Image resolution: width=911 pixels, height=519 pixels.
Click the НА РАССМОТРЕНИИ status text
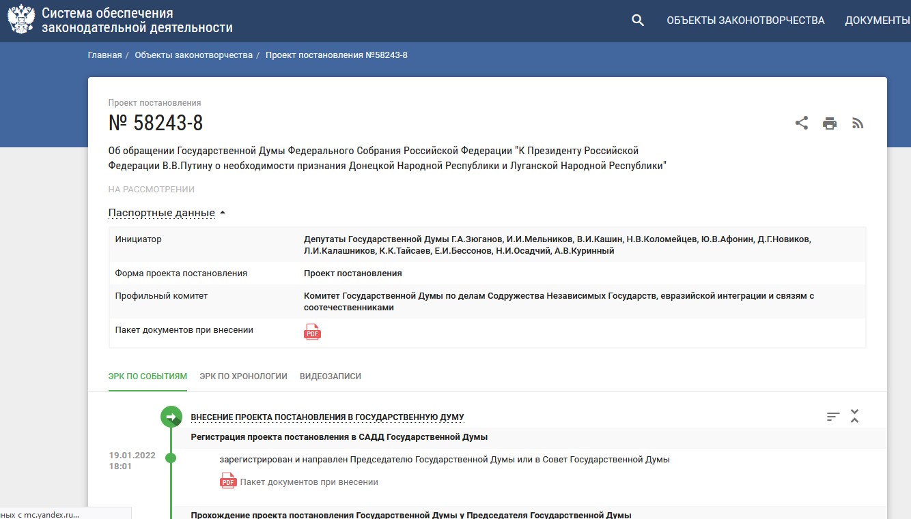pos(152,190)
